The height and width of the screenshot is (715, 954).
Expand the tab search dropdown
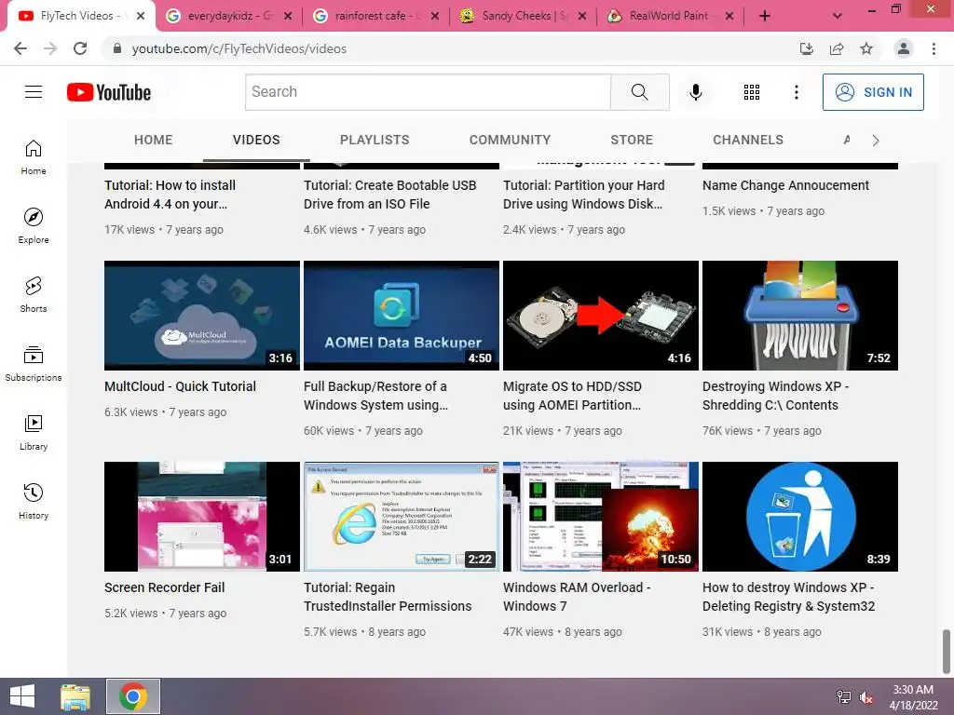pos(838,16)
